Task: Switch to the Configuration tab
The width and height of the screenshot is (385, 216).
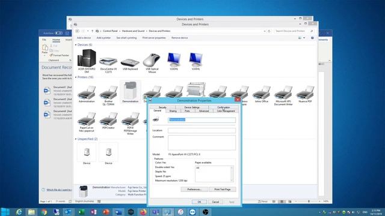Action: (x=223, y=107)
